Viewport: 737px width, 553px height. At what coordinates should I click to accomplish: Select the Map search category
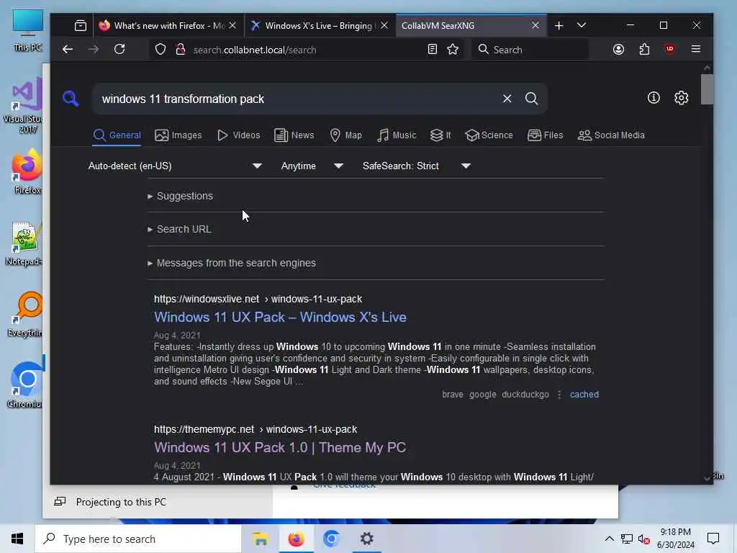(x=346, y=135)
